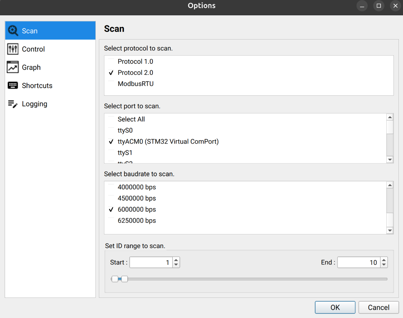Uncheck the Protocol 2.0 option
The height and width of the screenshot is (318, 403).
pos(111,73)
